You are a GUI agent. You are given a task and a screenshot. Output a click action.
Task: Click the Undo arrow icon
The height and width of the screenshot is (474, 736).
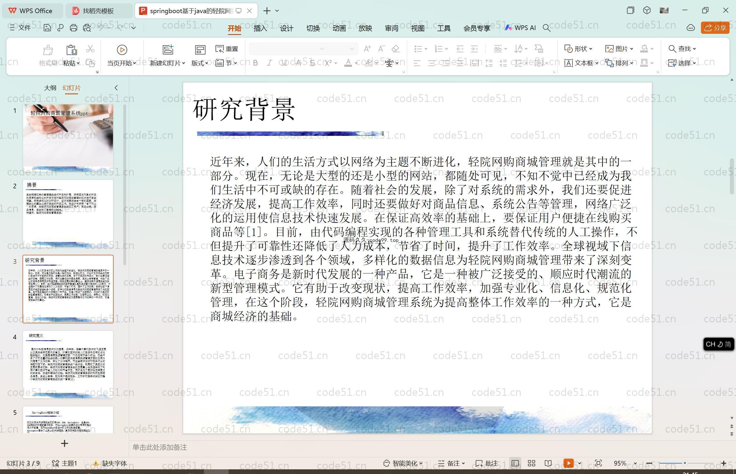100,28
